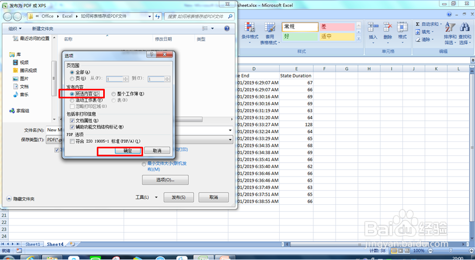Apply the Bad cell style swatch
The height and width of the screenshot is (260, 475).
pyautogui.click(x=337, y=27)
